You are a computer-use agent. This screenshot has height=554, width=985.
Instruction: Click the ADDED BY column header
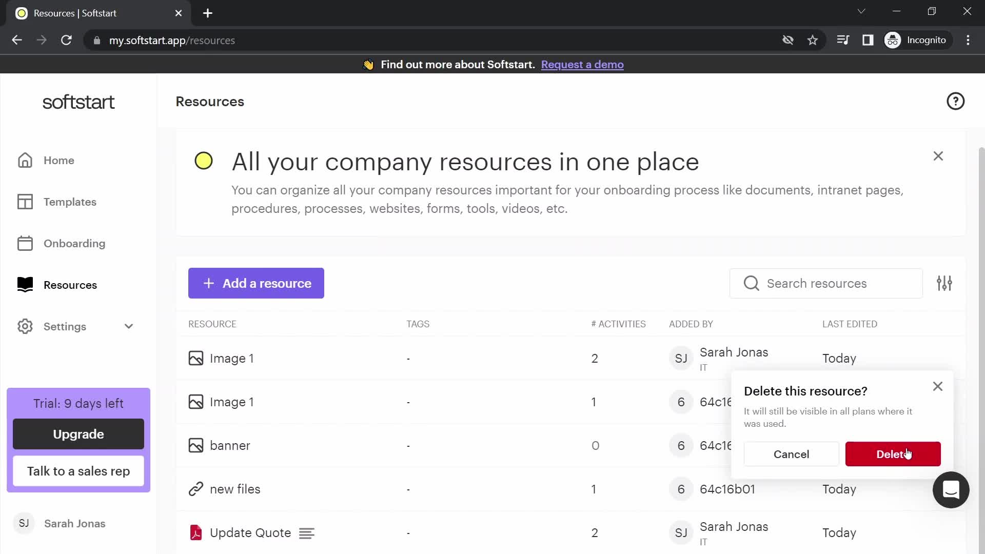pos(691,324)
